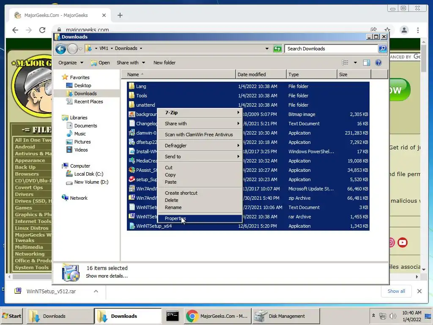Select Delete from context menu
The height and width of the screenshot is (325, 433).
[x=200, y=200]
